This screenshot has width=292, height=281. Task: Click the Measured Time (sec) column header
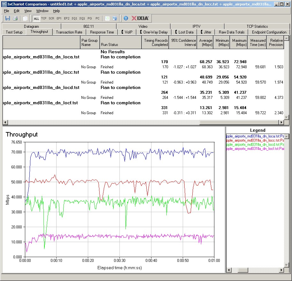tap(257, 42)
